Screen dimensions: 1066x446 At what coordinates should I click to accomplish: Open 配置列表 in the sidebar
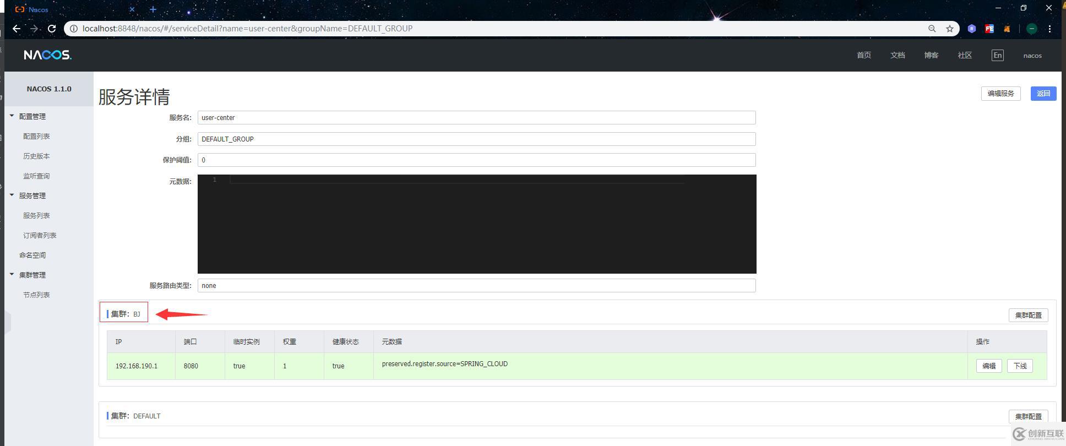coord(36,136)
